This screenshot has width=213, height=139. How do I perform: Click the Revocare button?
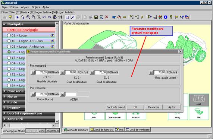pos(154,107)
